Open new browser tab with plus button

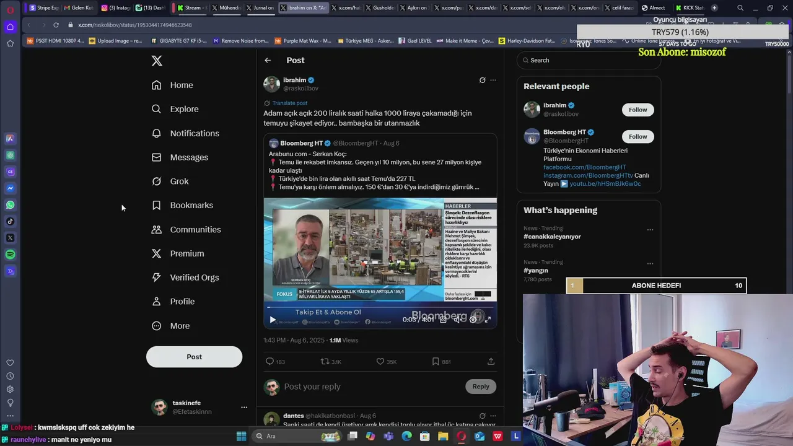(x=714, y=8)
